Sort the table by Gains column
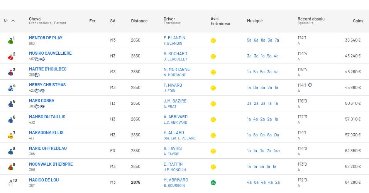The image size is (369, 193). pyautogui.click(x=358, y=21)
